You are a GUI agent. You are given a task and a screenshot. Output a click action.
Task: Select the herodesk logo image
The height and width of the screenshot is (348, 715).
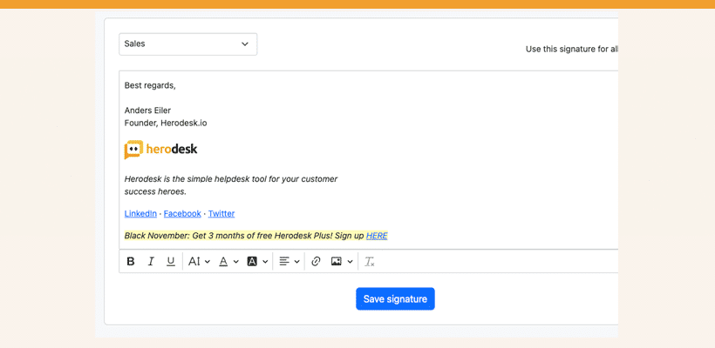161,150
